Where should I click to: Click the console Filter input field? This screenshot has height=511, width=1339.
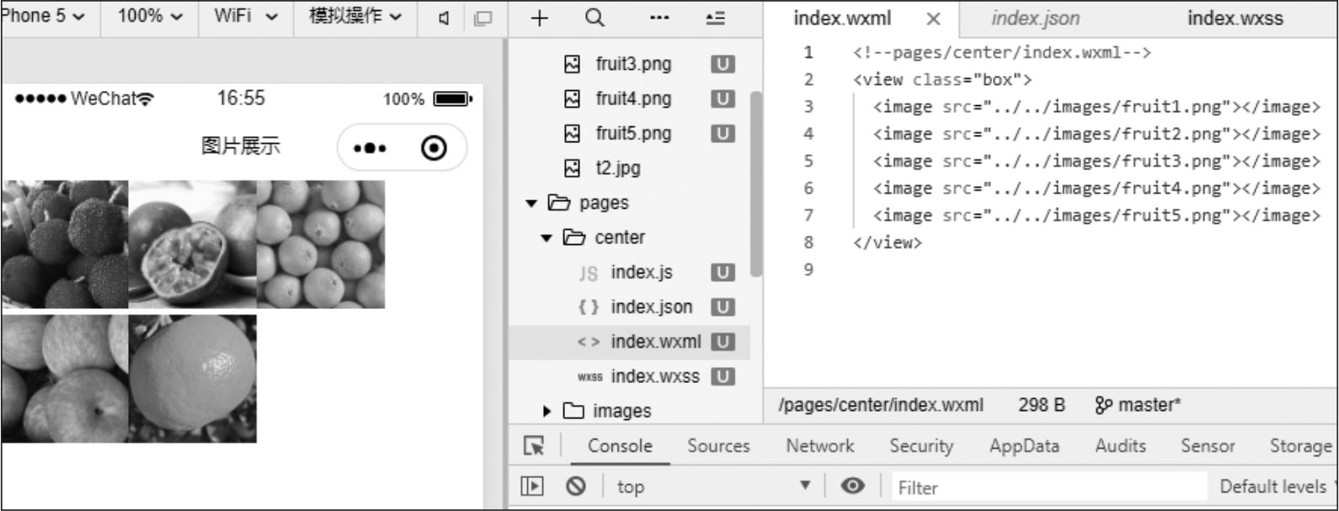click(1049, 487)
